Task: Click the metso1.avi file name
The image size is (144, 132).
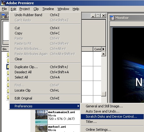Action: pos(57,127)
